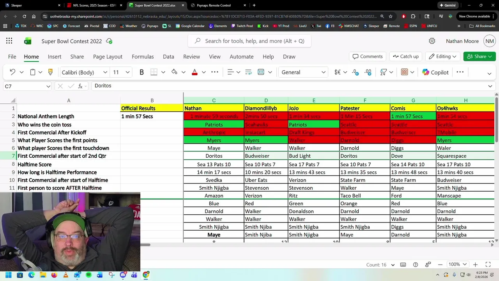Click the Fill Color bucket icon
The height and width of the screenshot is (281, 499).
174,72
